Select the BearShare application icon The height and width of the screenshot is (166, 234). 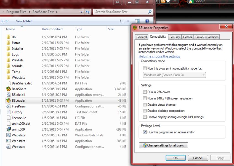coord(8,89)
